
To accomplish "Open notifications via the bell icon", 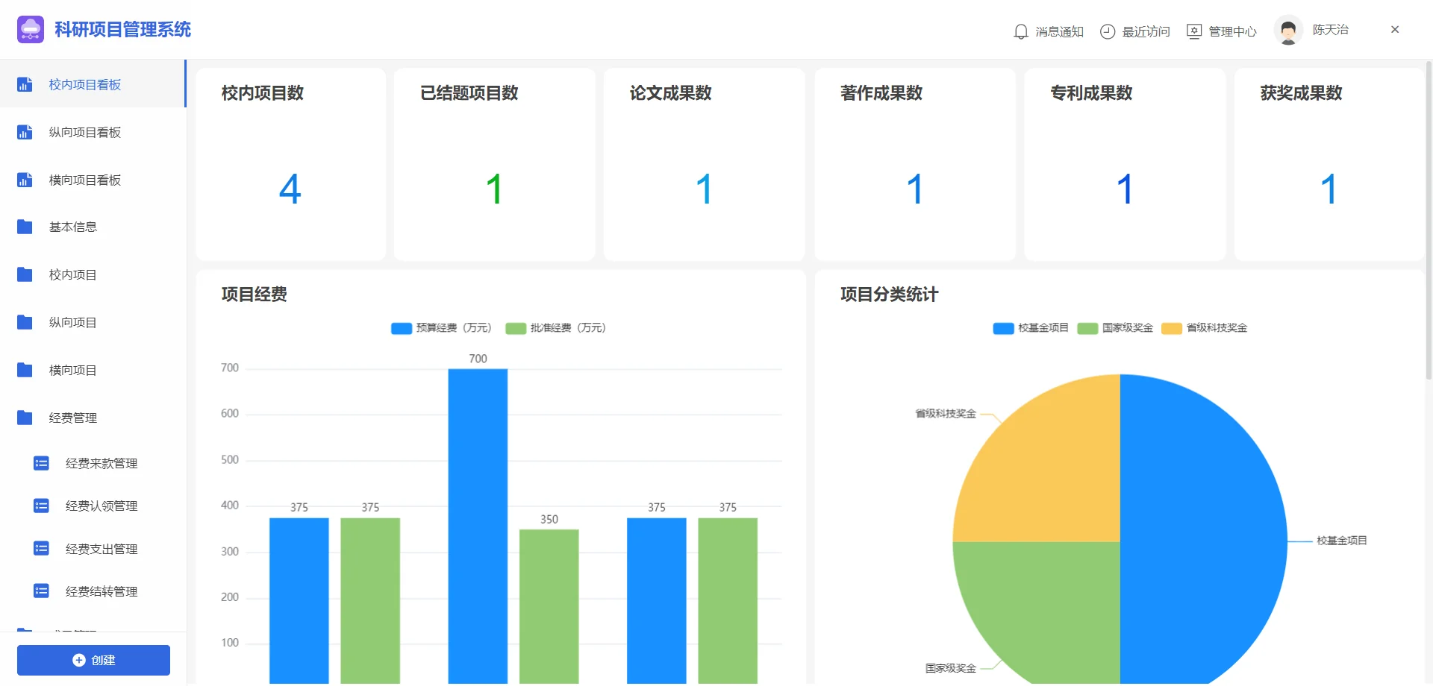I will pyautogui.click(x=1021, y=31).
